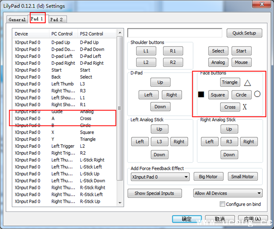Image resolution: width=274 pixels, height=229 pixels.
Task: Bind the L2 shoulder button
Action: [x=146, y=62]
